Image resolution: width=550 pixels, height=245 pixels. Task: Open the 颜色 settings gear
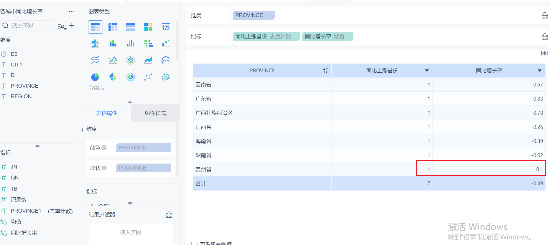point(104,148)
